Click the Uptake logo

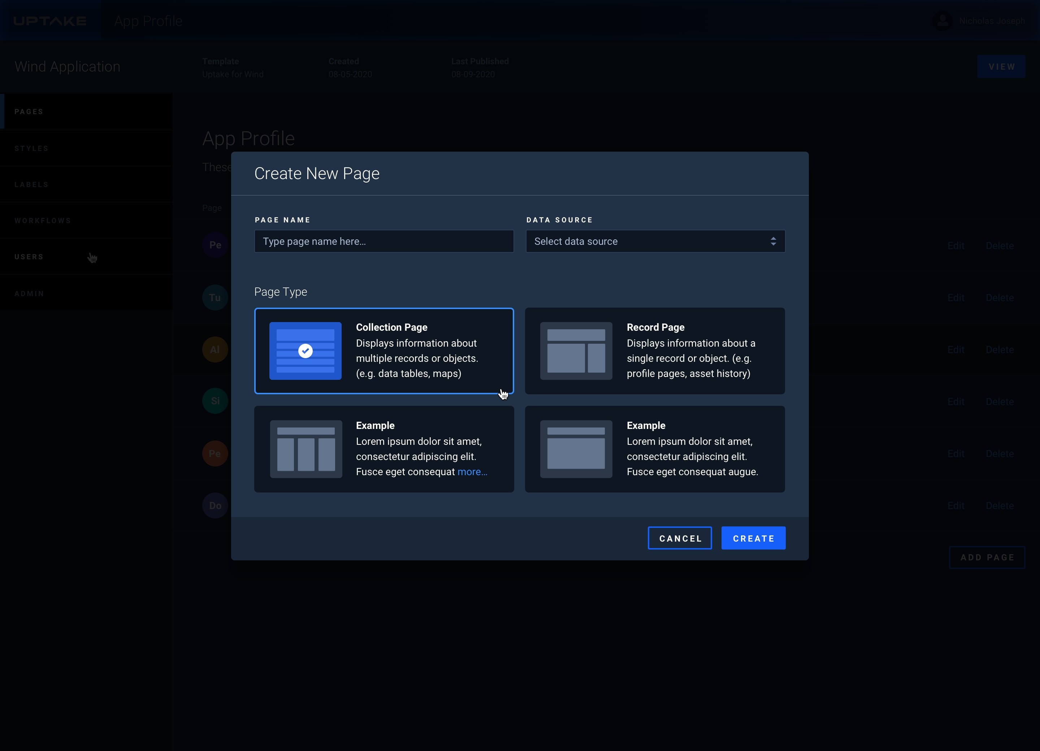pyautogui.click(x=50, y=21)
